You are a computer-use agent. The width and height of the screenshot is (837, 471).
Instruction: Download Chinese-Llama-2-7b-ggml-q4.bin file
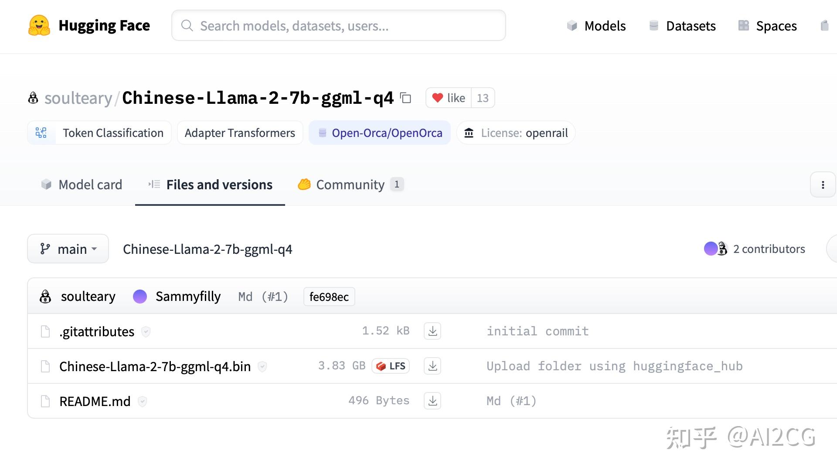pos(432,366)
